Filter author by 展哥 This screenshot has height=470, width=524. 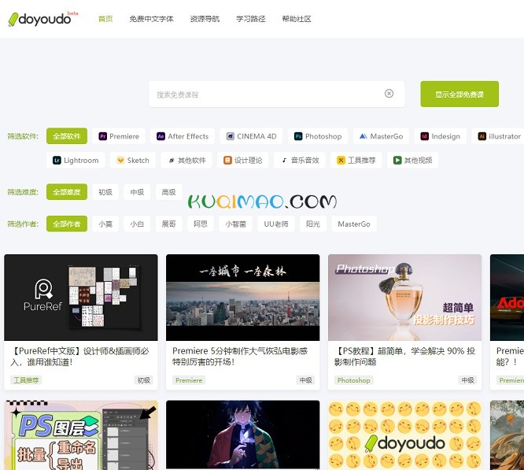point(168,224)
